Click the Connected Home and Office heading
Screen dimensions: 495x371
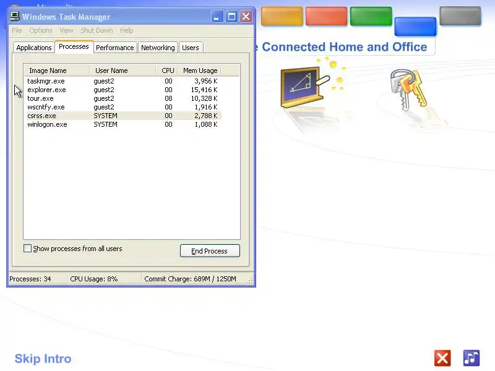pos(345,47)
